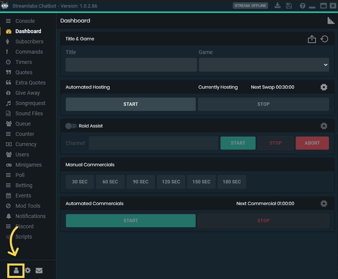Viewport: 338px width, 279px height.
Task: Start Automated Commercials
Action: (131, 221)
